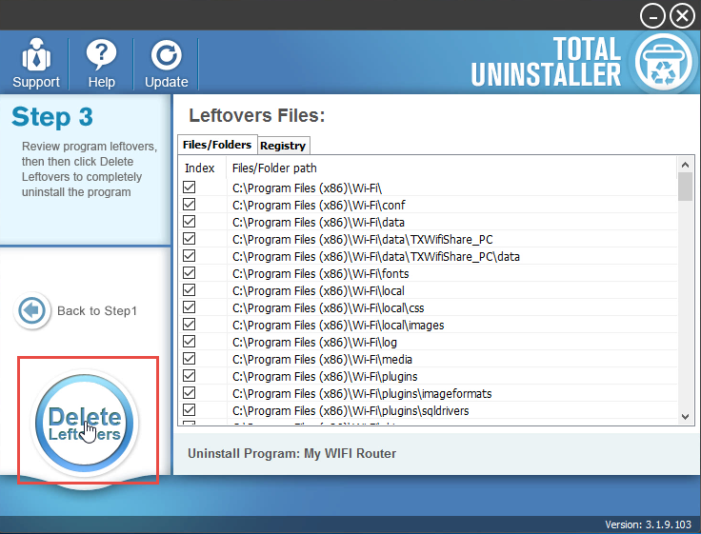
Task: Uncheck the Wi-Fi\fonts row checkbox
Action: [190, 273]
